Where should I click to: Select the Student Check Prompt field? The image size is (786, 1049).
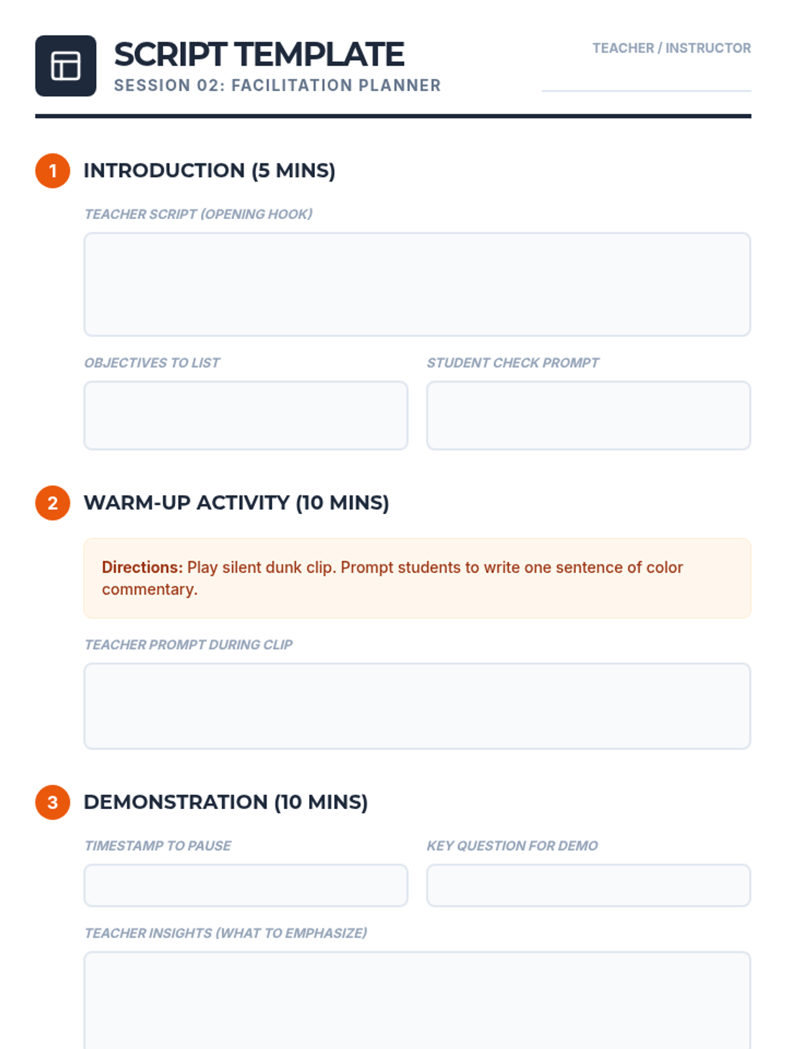click(x=588, y=416)
